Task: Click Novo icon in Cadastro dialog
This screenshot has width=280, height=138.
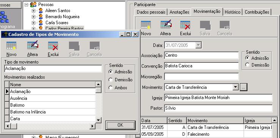Action: coord(11,46)
